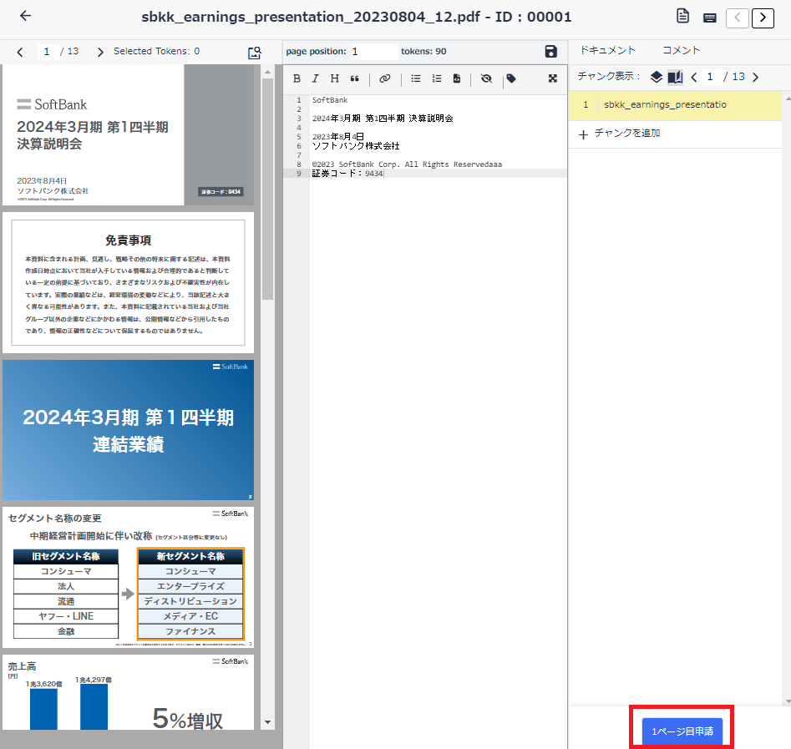This screenshot has height=749, width=791.
Task: Go to previous chunk page
Action: pos(694,77)
